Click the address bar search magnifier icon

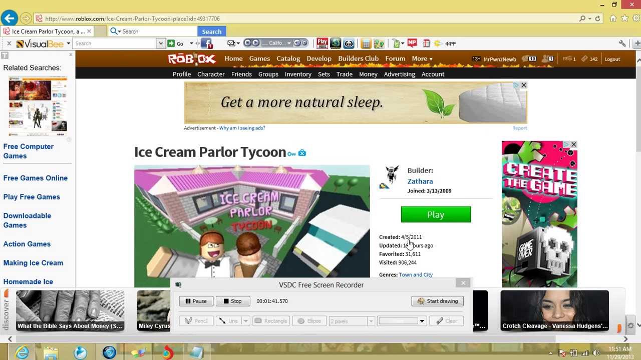582,18
